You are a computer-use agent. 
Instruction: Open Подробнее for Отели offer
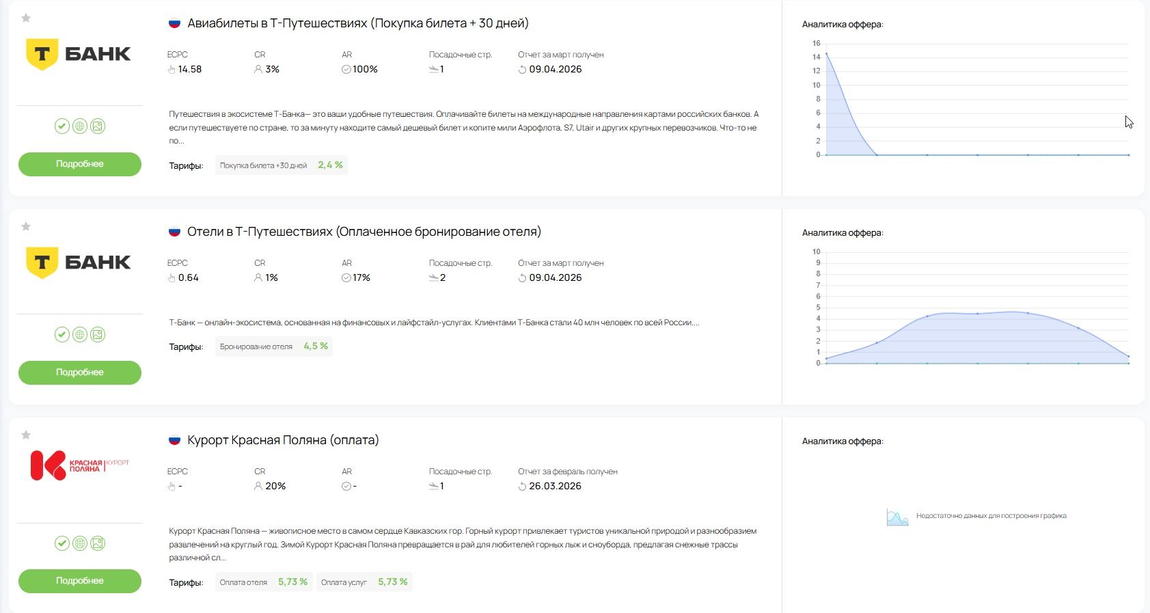[80, 372]
